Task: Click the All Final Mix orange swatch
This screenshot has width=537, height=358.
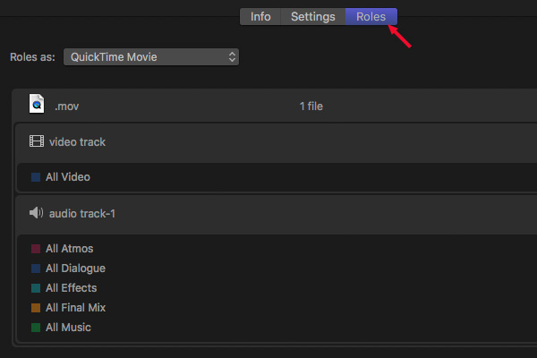Action: (x=36, y=308)
